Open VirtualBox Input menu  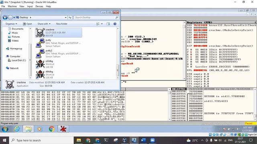pyautogui.click(x=30, y=6)
